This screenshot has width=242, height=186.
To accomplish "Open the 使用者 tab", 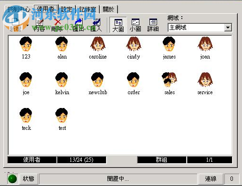I will (x=46, y=9).
